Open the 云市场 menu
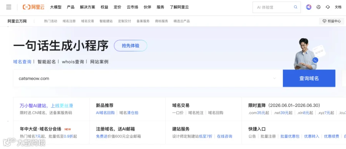 [132, 7]
